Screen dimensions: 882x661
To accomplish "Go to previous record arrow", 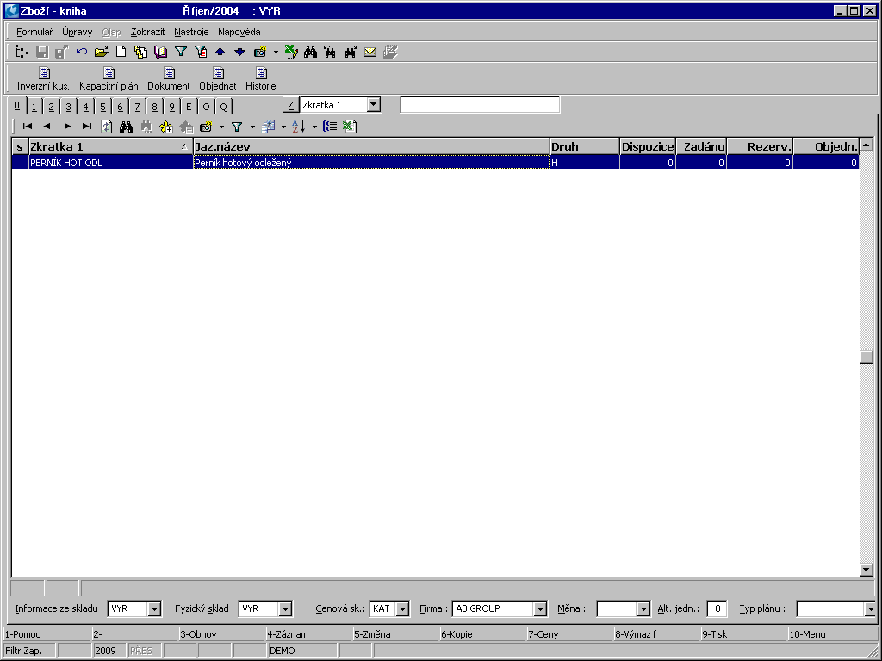I will coord(47,127).
